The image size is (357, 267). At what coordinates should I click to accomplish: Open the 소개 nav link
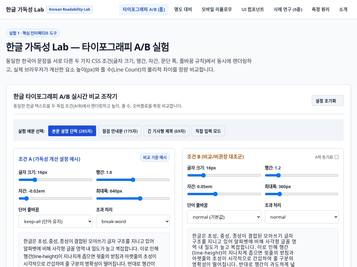pos(343,9)
